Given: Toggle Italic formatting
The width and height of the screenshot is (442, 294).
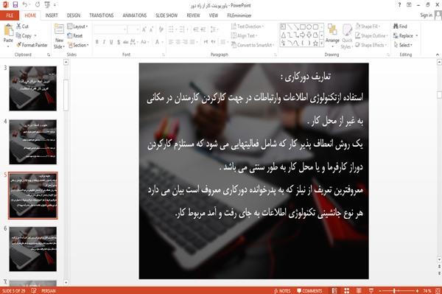Looking at the screenshot, I should 104,42.
